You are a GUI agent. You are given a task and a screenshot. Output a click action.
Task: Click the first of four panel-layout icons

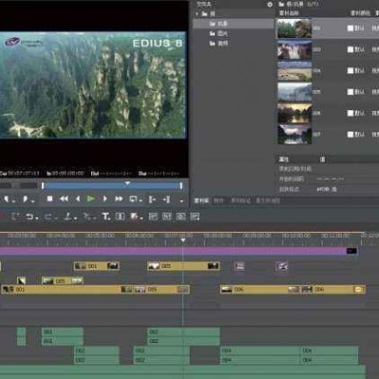(x=153, y=216)
